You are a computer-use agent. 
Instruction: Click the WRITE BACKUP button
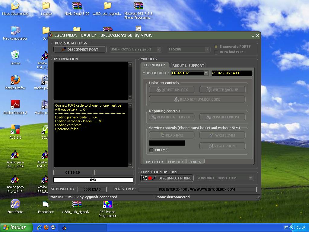click(222, 89)
